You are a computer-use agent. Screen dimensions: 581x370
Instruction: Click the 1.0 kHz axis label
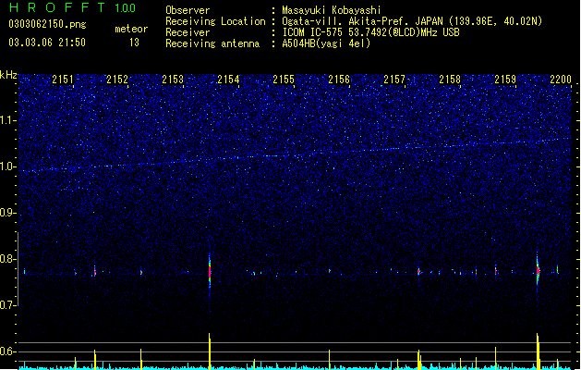8,166
